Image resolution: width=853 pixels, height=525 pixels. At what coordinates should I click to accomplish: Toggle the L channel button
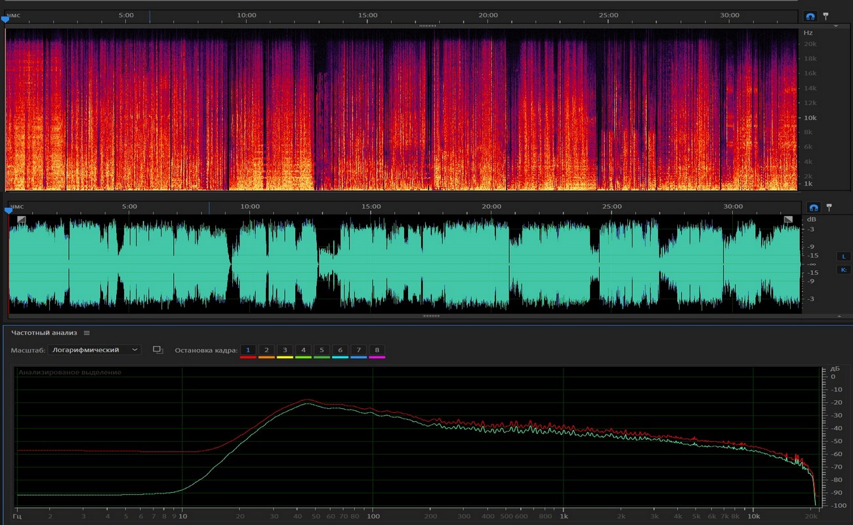point(843,256)
